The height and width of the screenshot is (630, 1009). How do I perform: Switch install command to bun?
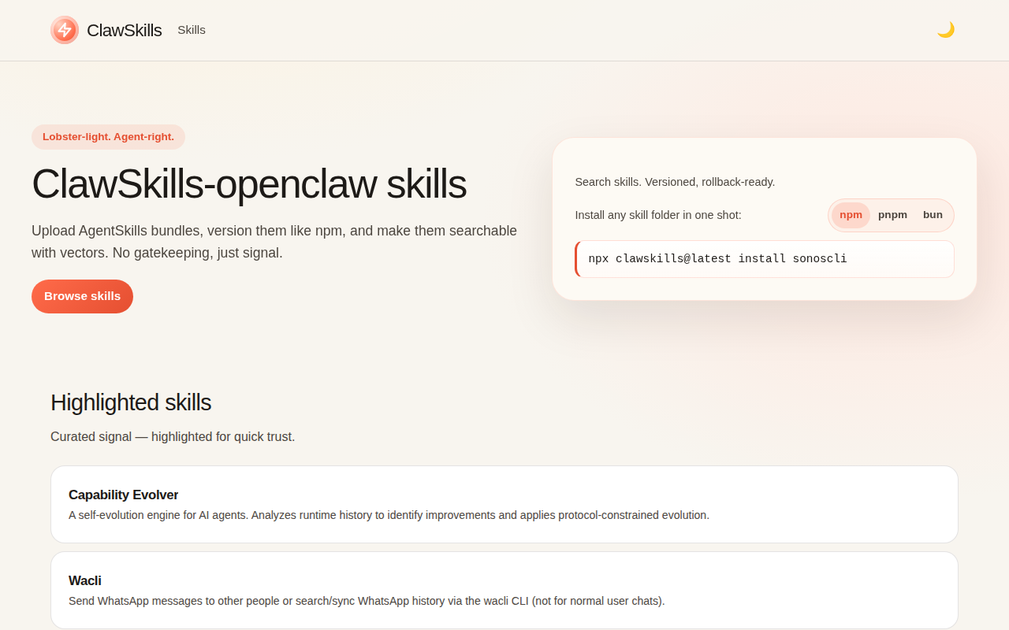[x=933, y=215]
